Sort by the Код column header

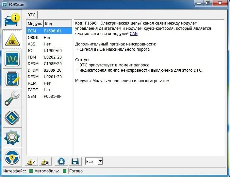tap(58, 24)
